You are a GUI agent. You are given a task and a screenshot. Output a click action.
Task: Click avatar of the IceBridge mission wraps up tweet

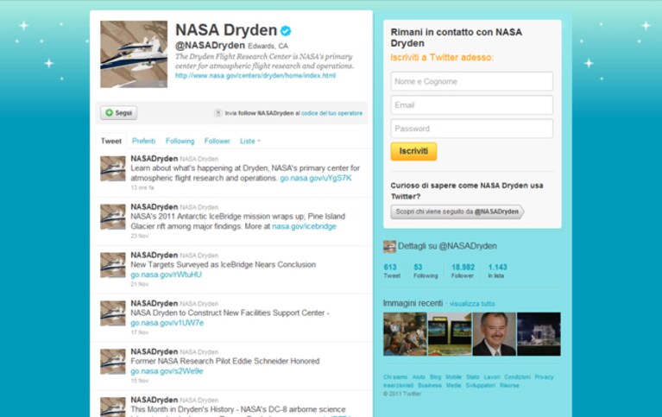(x=113, y=217)
